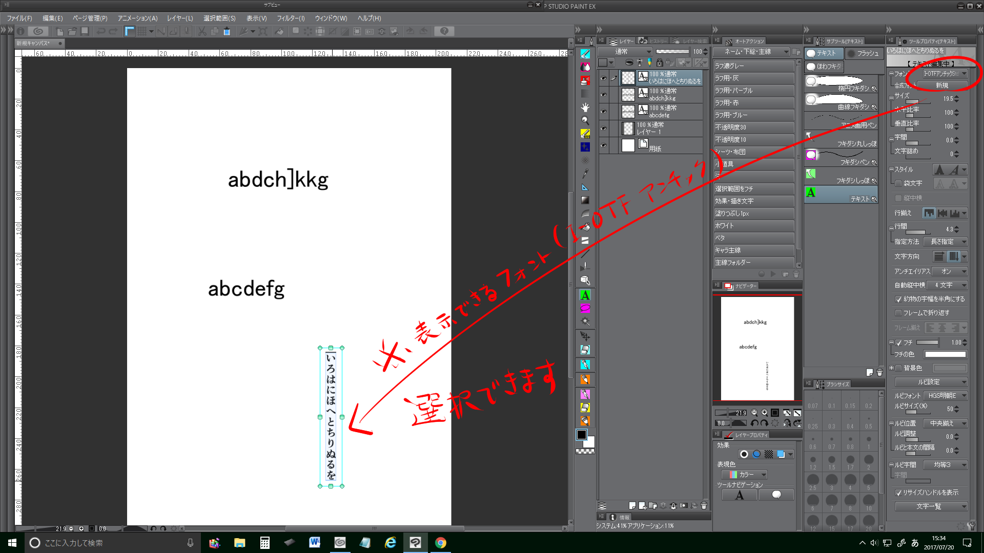The width and height of the screenshot is (984, 553).
Task: Click bold style icon in スタイル
Action: click(939, 169)
